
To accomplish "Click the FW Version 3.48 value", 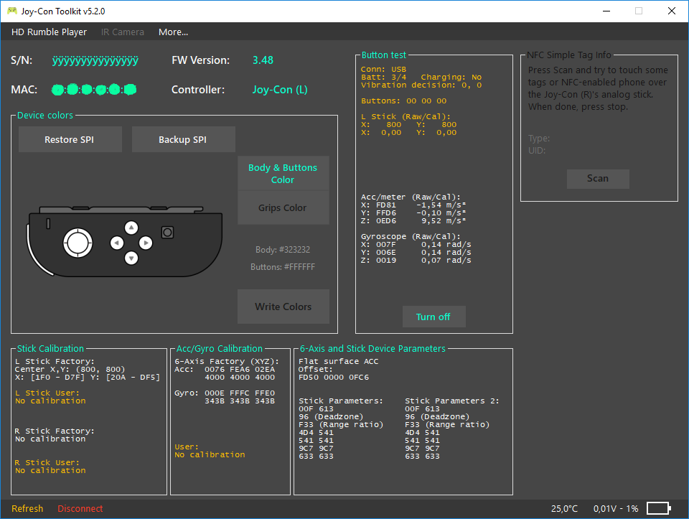I will [x=263, y=60].
